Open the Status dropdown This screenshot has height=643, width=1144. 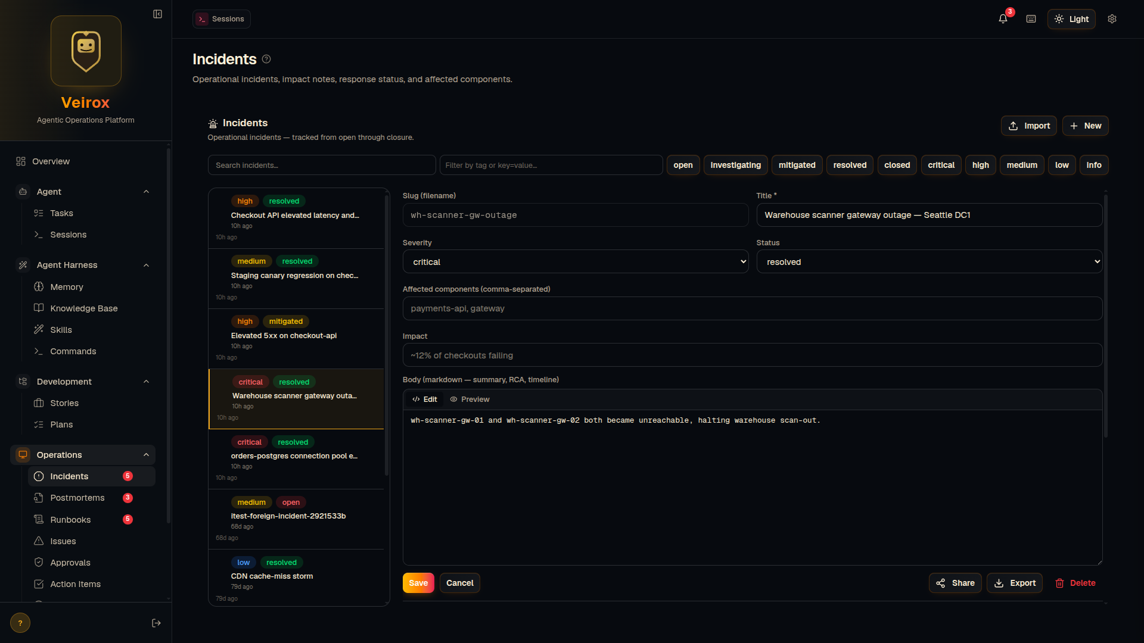(x=929, y=262)
